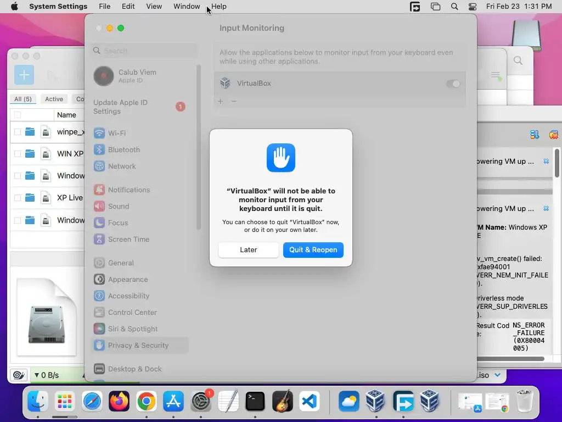
Task: Open the File menu
Action: [x=105, y=7]
